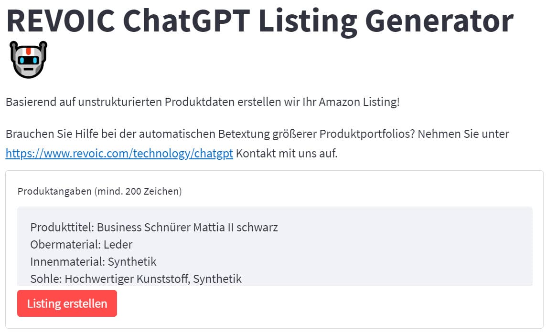Image resolution: width=546 pixels, height=332 pixels.
Task: Click inside the Produktangaben text area
Action: click(x=275, y=246)
